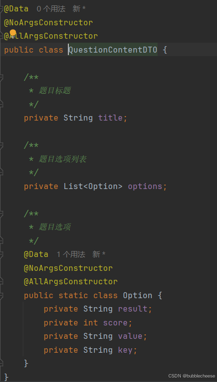Open the '1 个用法' usages hint
This screenshot has height=382, width=217.
(x=71, y=255)
